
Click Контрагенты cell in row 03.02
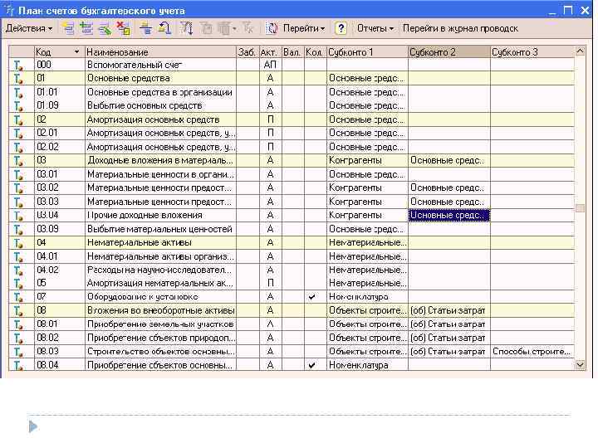coord(367,187)
